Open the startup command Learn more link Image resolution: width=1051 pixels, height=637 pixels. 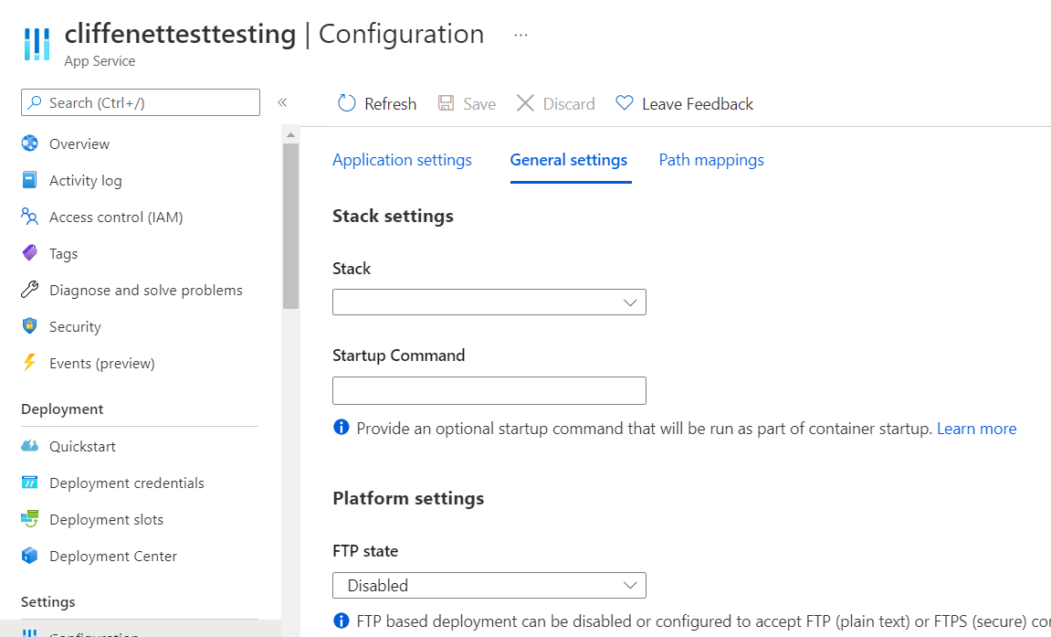click(x=976, y=428)
